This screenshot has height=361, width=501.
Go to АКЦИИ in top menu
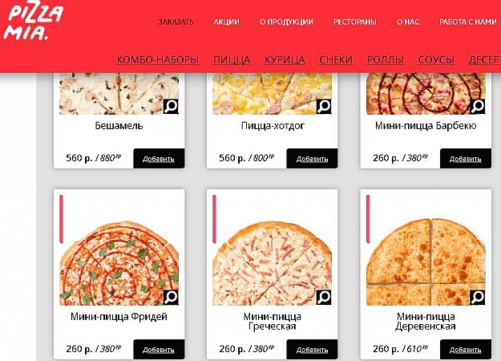[x=226, y=22]
